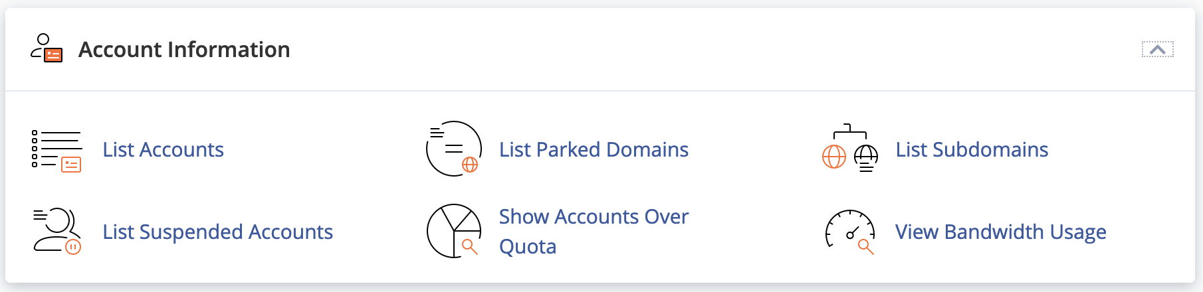
Task: Open the List Suspended Accounts link
Action: point(217,232)
